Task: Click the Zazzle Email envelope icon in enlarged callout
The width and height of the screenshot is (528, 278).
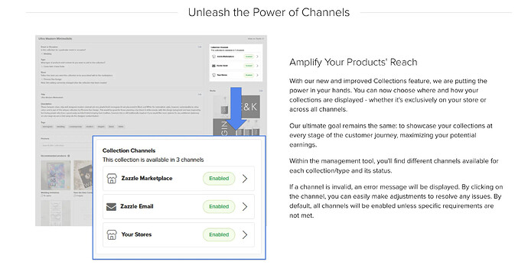Action: pyautogui.click(x=112, y=207)
